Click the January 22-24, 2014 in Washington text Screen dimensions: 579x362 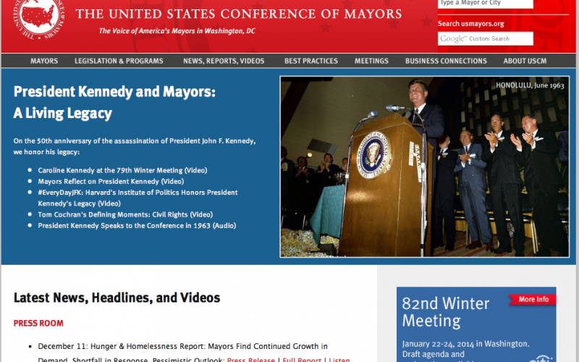click(x=465, y=344)
